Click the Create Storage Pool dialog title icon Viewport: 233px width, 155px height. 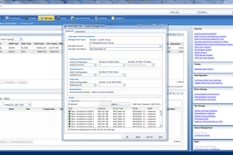click(x=65, y=26)
